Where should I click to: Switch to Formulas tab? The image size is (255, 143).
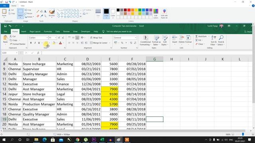pos(48,31)
